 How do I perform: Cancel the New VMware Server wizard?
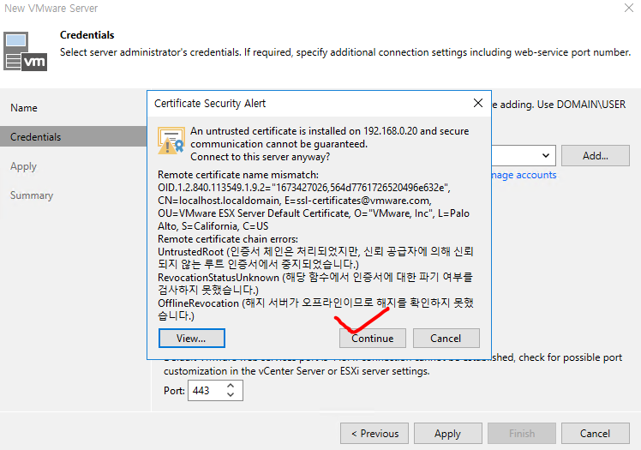[596, 433]
